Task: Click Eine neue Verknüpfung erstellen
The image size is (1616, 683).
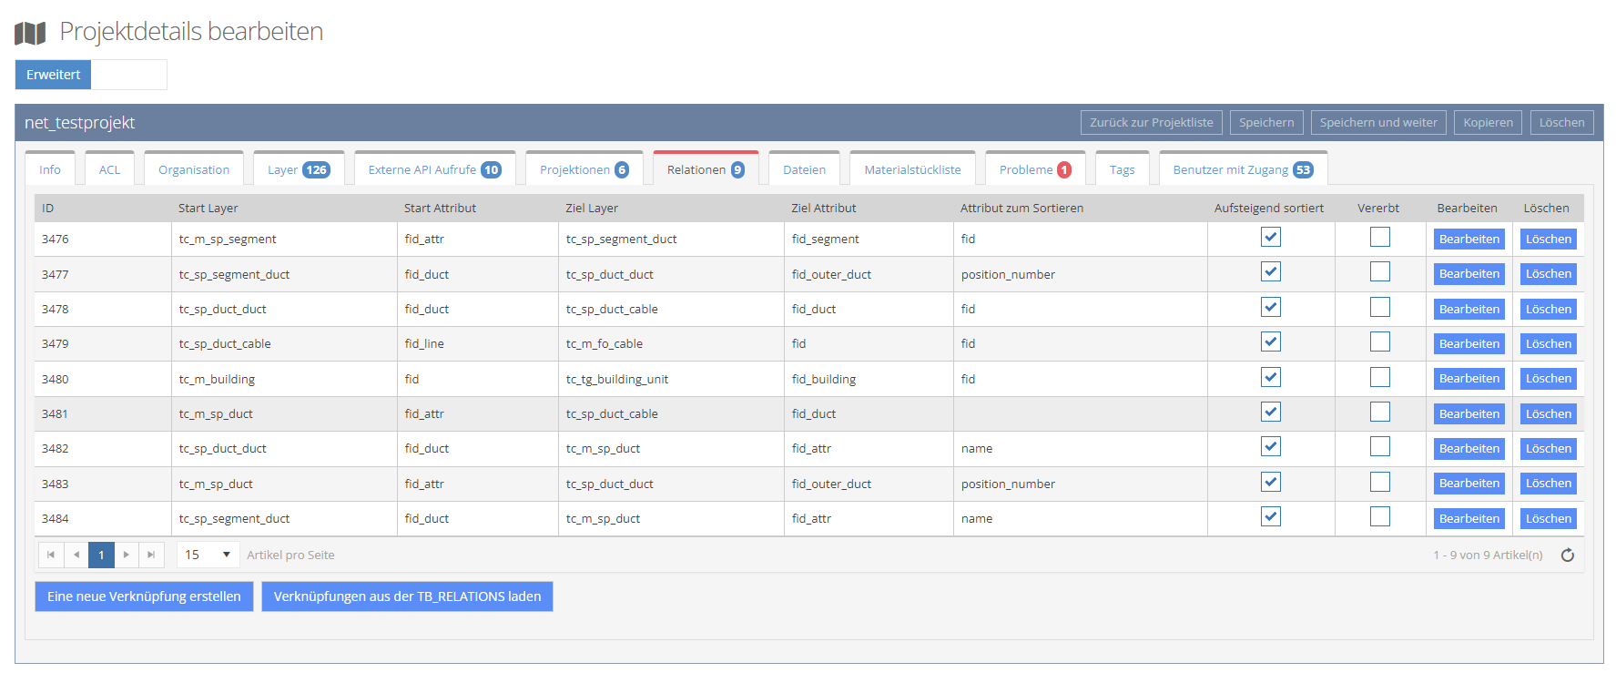Action: point(144,596)
